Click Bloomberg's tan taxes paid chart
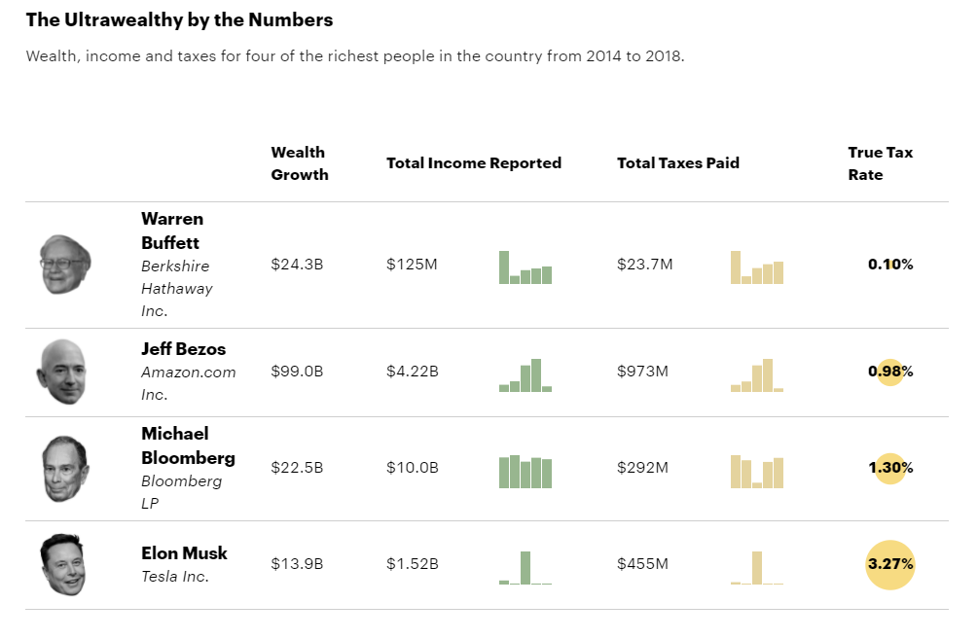Screen dimensions: 978x639 [757, 472]
